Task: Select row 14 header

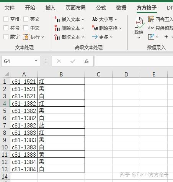Action: 5,176
